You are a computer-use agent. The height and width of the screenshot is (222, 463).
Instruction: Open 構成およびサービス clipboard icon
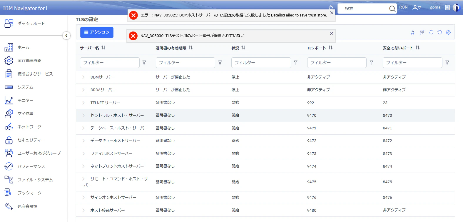(x=9, y=74)
